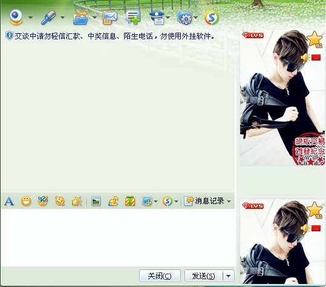Expand the 消息记录 dropdown arrow
This screenshot has width=326, height=287.
[229, 201]
